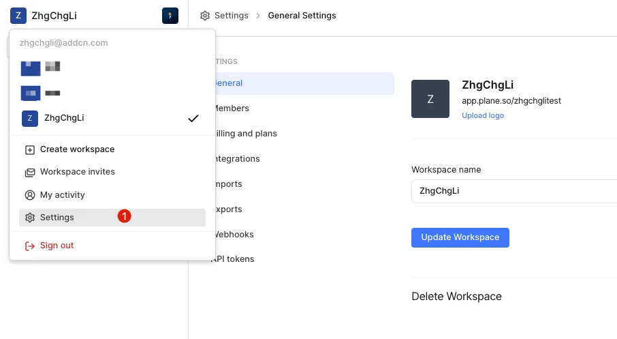617x339 pixels.
Task: Click the Create workspace plus icon
Action: point(30,149)
